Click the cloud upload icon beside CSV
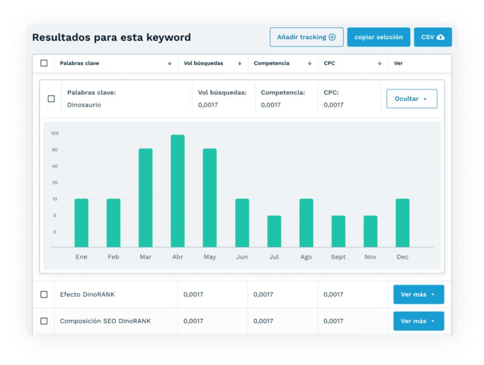484x365 pixels. 441,37
